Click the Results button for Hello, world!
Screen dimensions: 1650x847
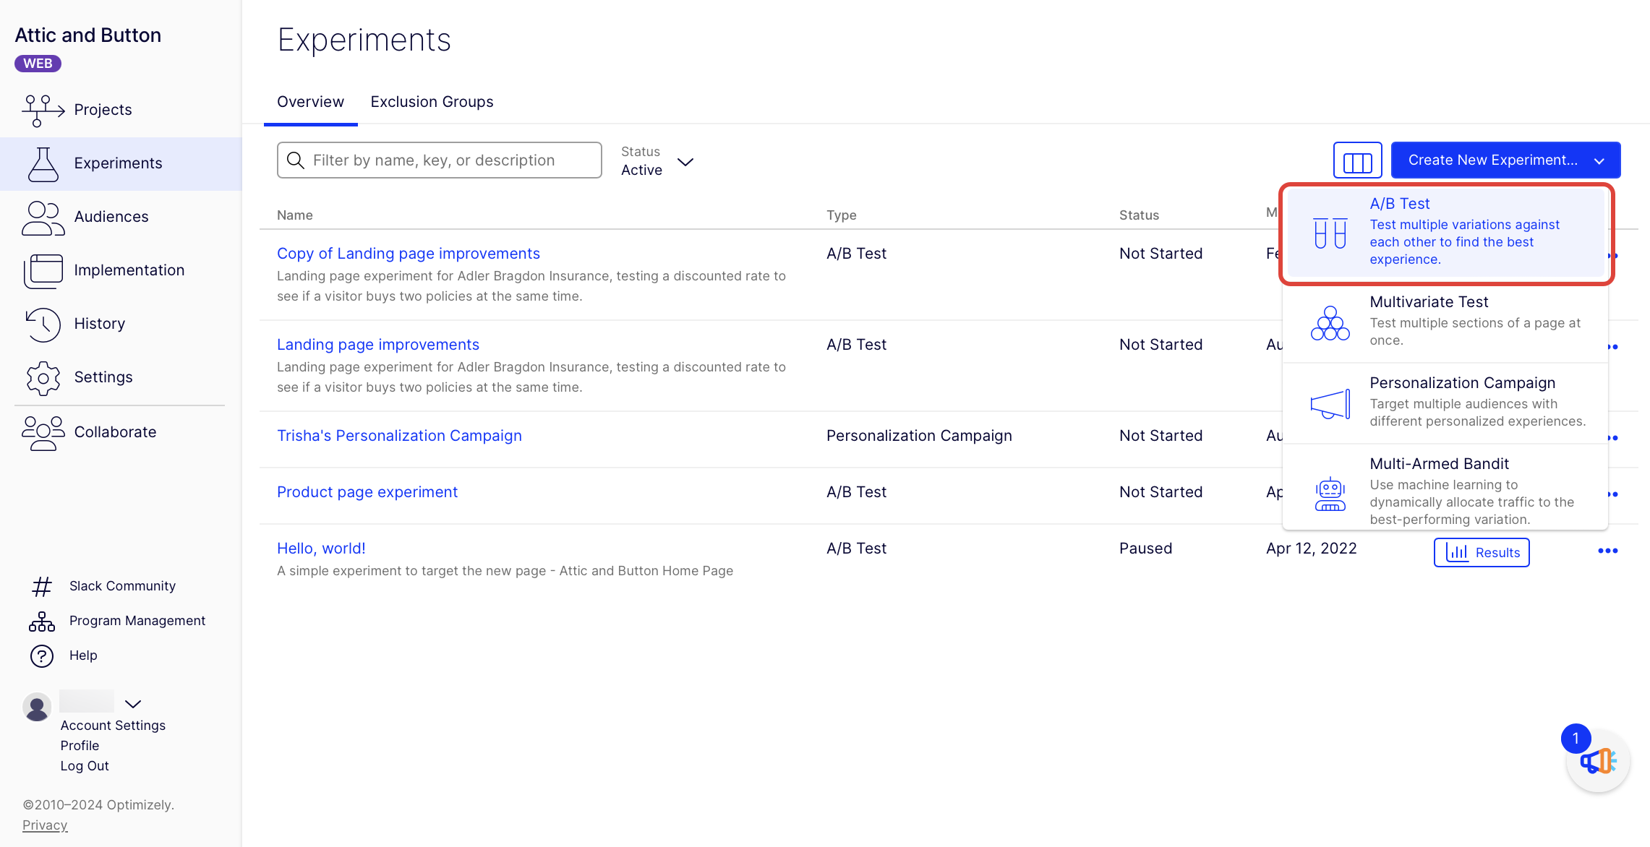(1480, 552)
